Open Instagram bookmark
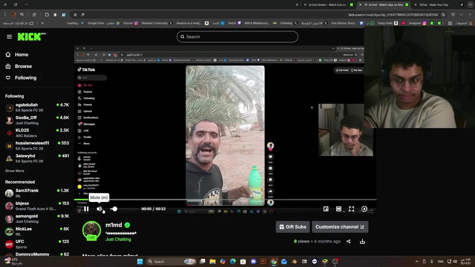Image resolution: width=475 pixels, height=267 pixels. click(x=417, y=23)
